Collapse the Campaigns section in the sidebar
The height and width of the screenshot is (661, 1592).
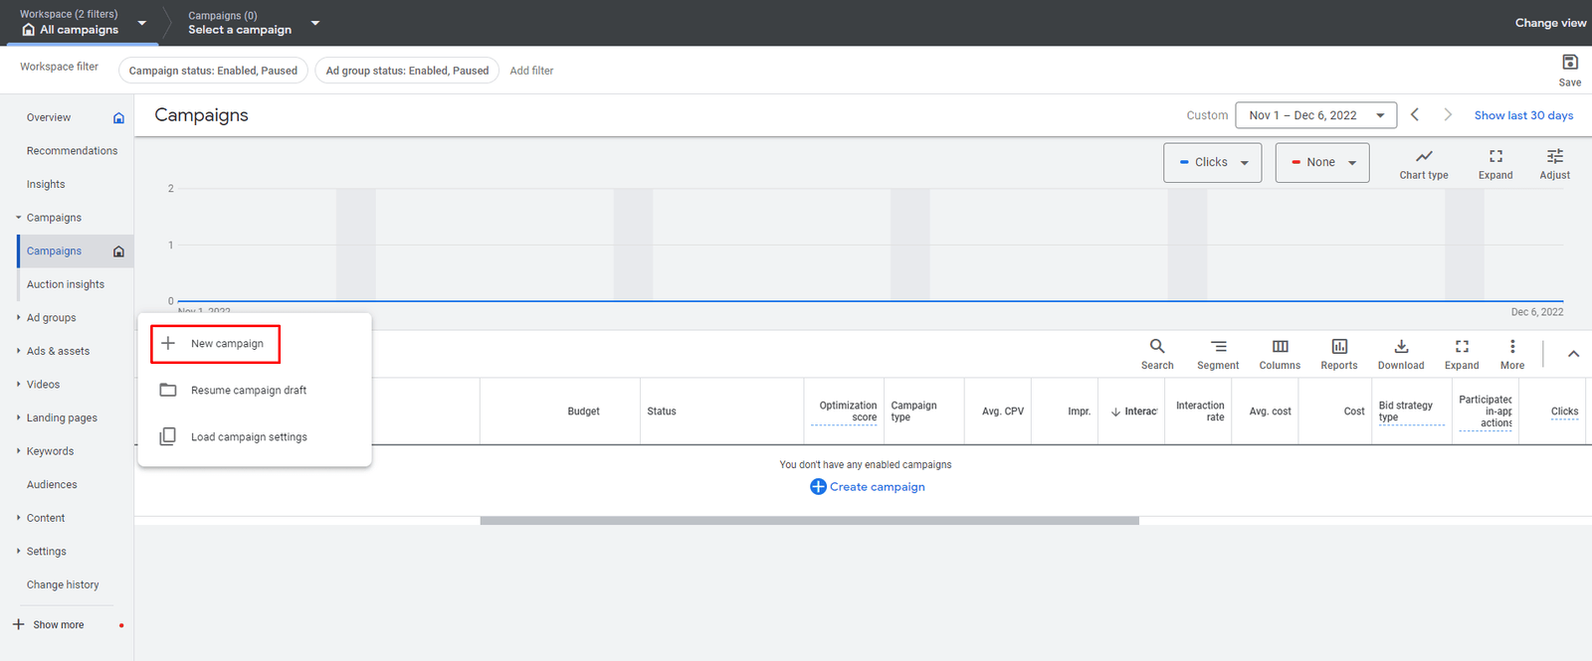[18, 218]
